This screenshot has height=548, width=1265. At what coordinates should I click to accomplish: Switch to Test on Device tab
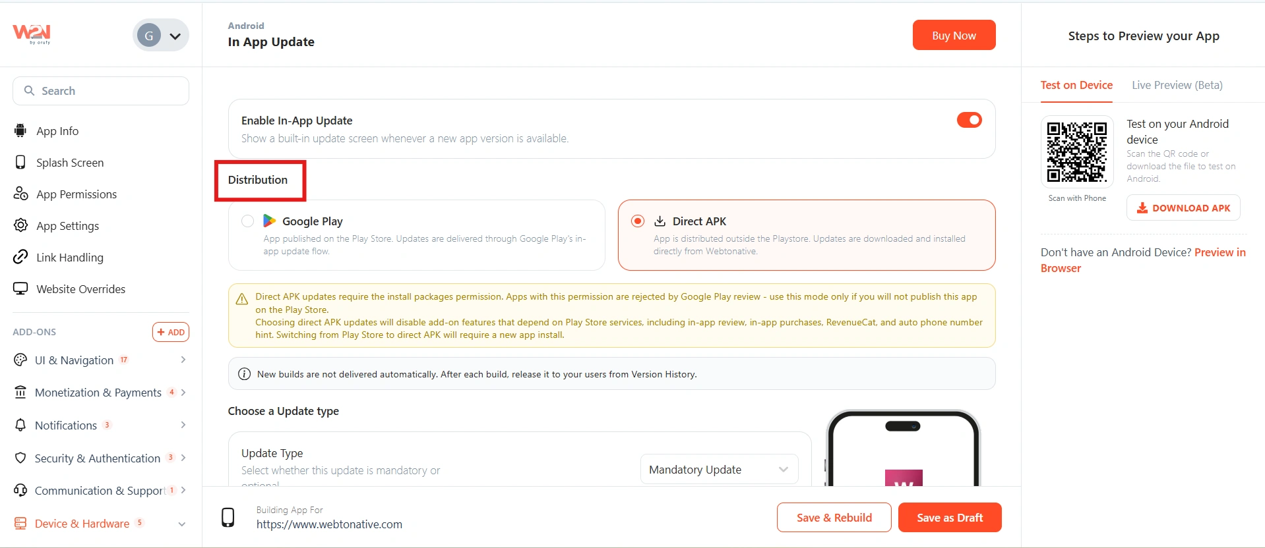click(1076, 85)
